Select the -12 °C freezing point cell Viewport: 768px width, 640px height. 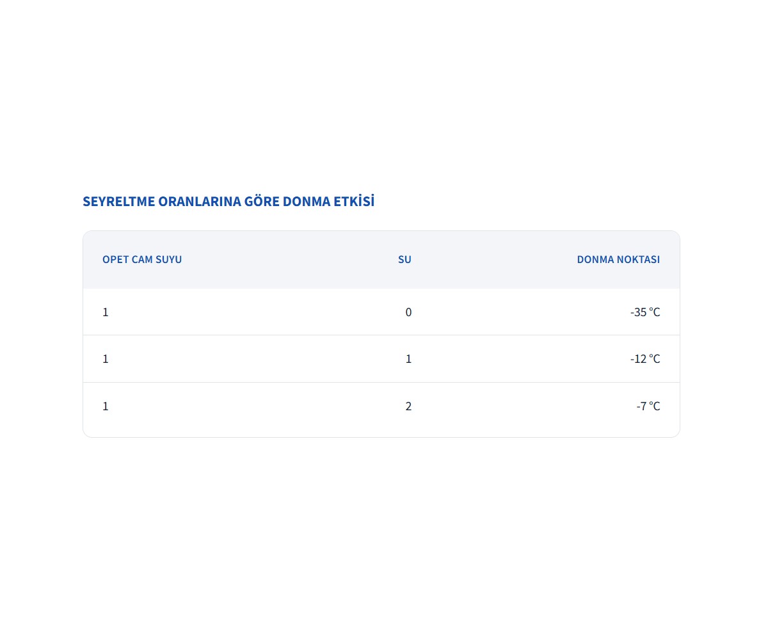point(644,359)
